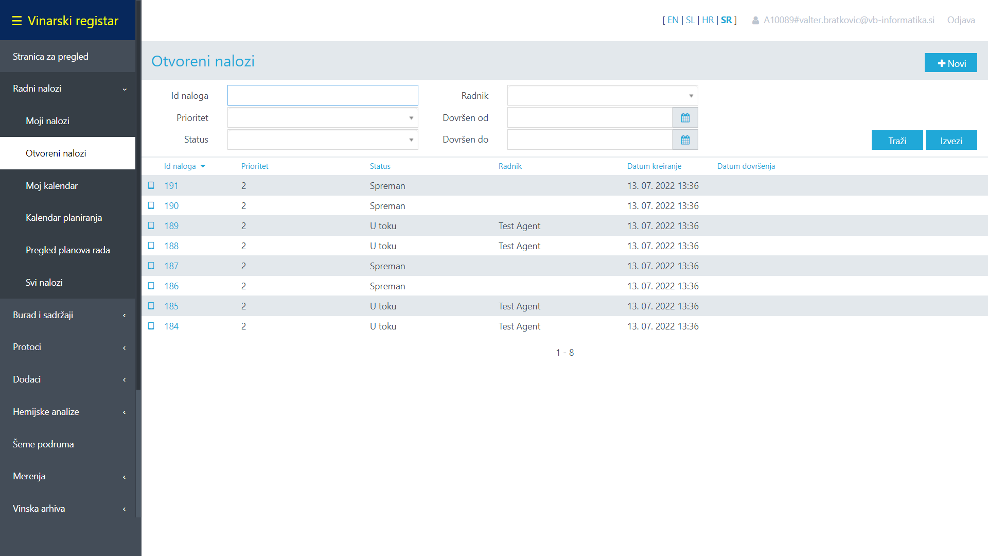Sort by Datum kreiranje column header
Image resolution: width=988 pixels, height=556 pixels.
[654, 166]
